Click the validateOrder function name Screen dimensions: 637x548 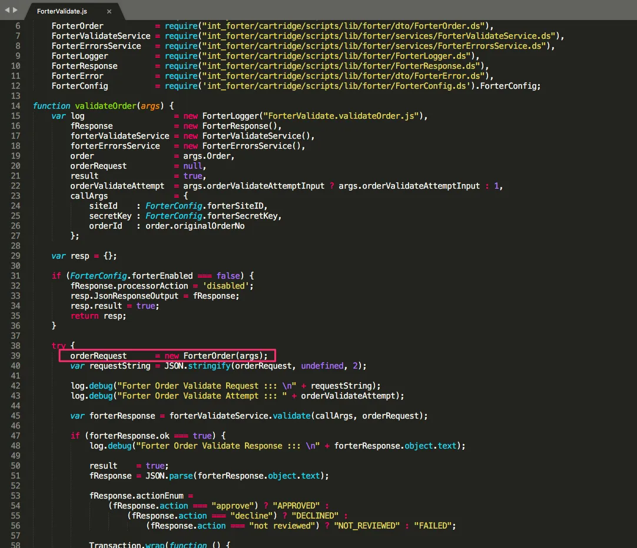(x=105, y=106)
